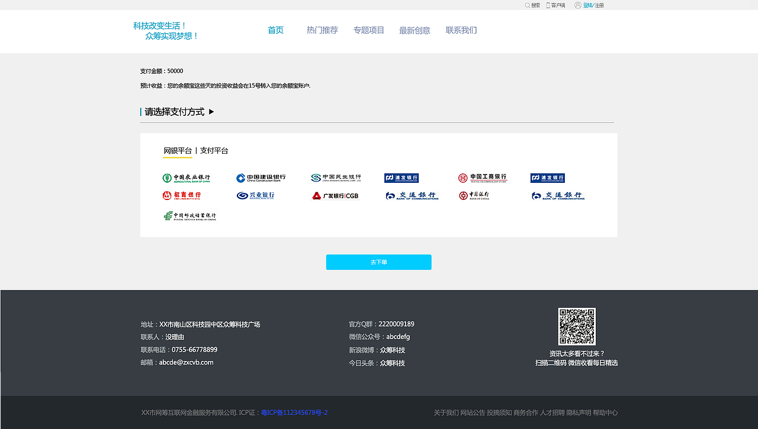Click 搜索 text in top bar
Viewport: 758px width, 429px height.
[535, 5]
